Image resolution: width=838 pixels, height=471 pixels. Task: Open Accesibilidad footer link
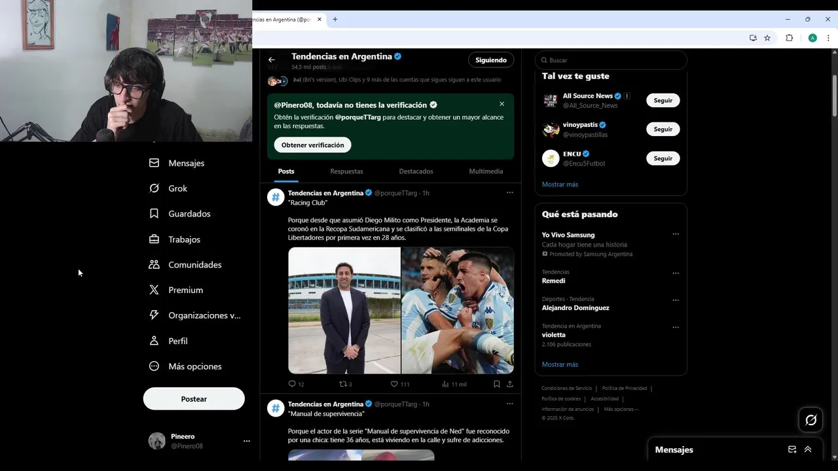pos(604,398)
